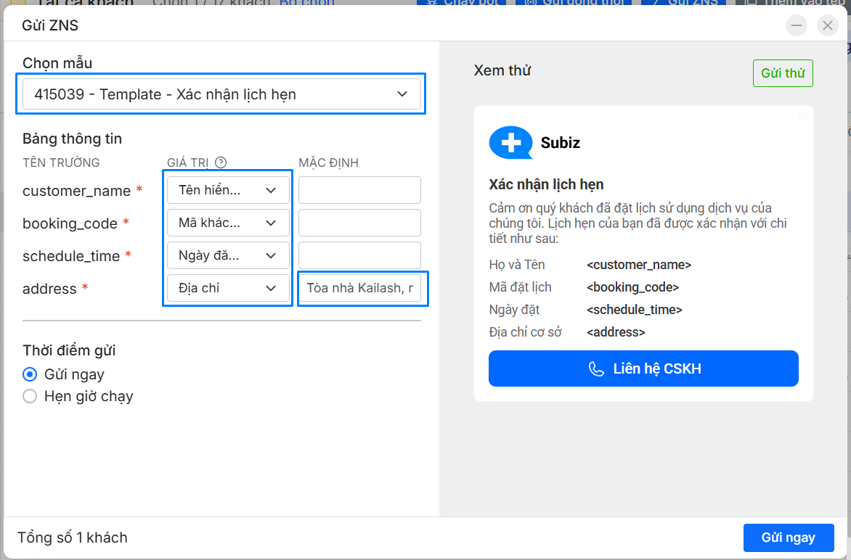Click the Subiz chat bubble logo

tap(511, 143)
